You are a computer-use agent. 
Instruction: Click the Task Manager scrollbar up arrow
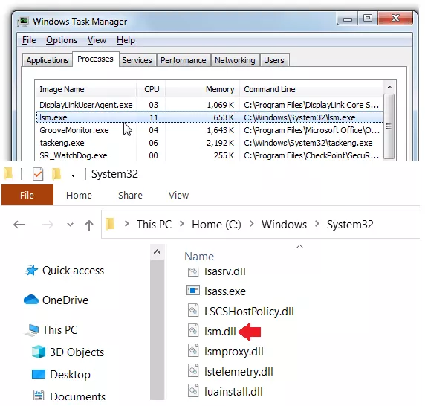(389, 87)
